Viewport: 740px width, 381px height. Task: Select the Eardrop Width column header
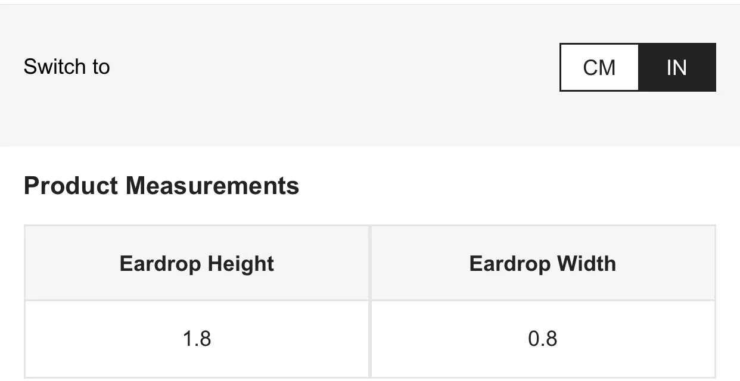(543, 263)
